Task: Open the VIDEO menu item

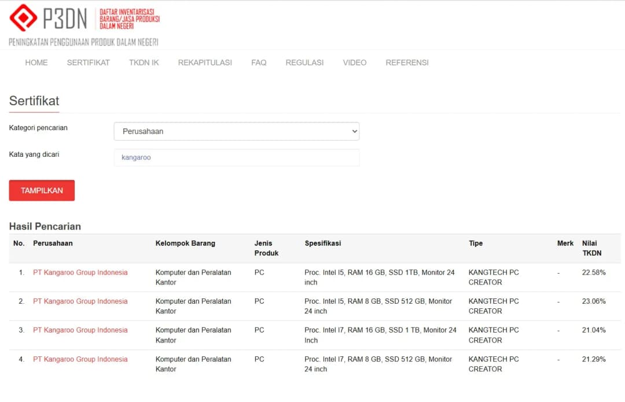Action: [x=354, y=62]
